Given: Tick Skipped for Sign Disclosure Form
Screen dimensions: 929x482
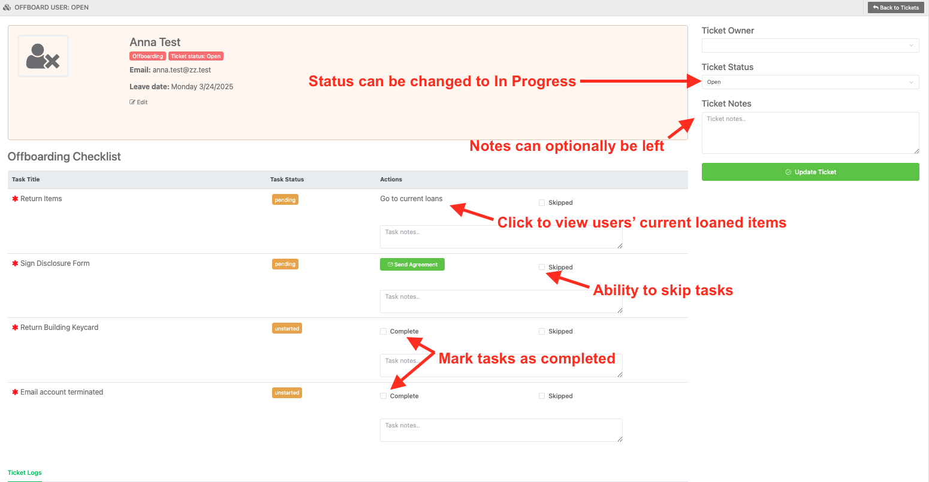Looking at the screenshot, I should click(542, 267).
